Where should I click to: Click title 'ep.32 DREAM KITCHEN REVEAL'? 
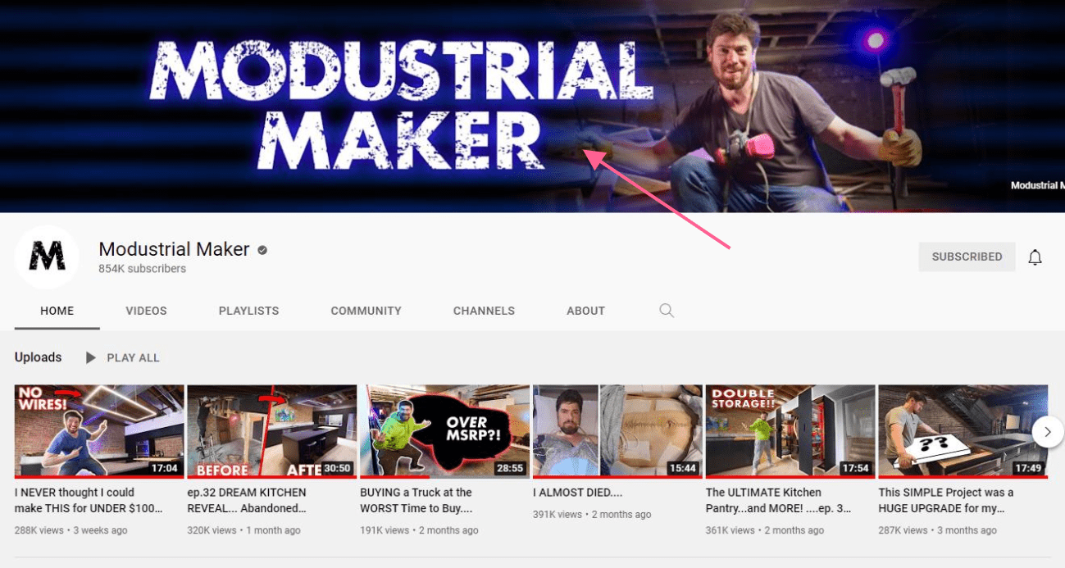247,500
